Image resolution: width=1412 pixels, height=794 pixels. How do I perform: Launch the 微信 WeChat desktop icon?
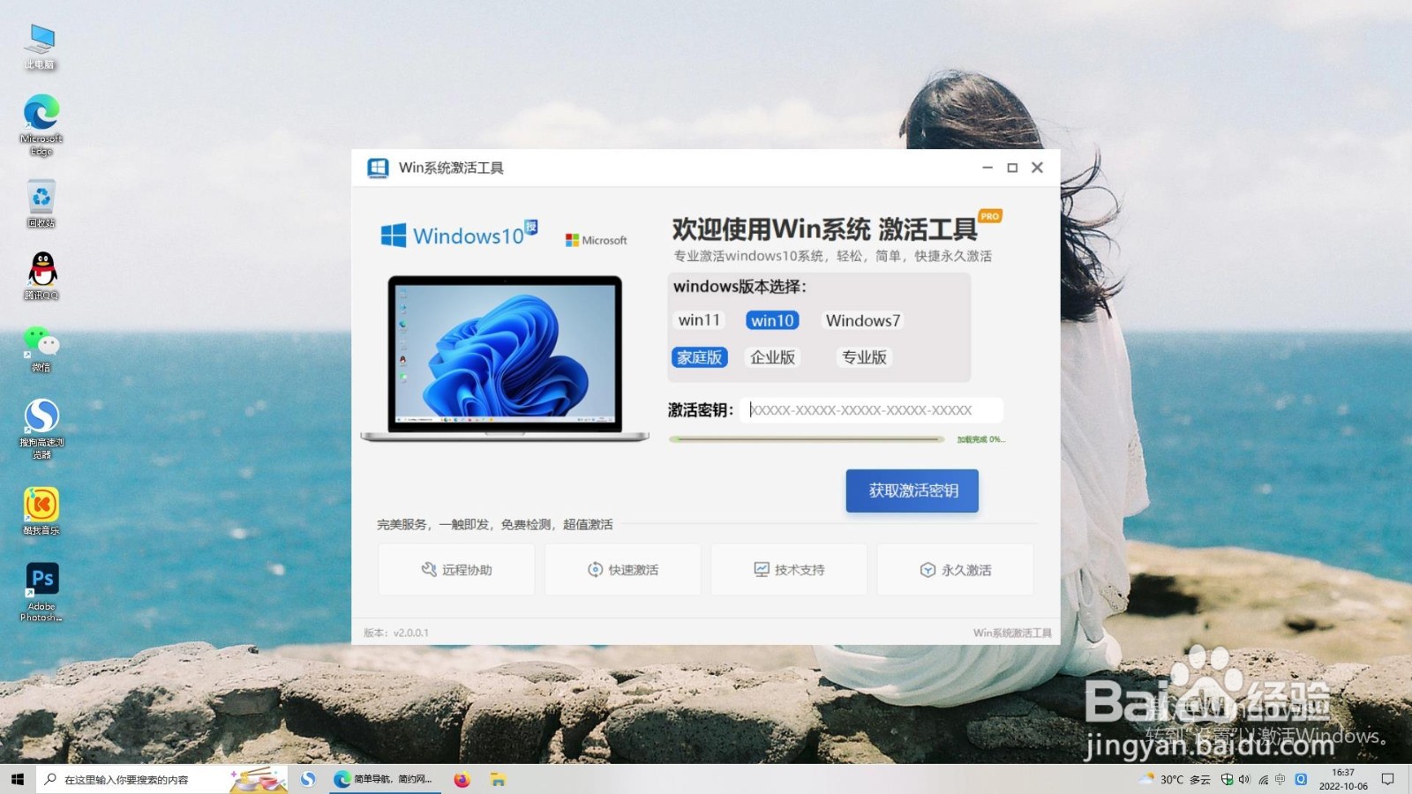pos(41,348)
